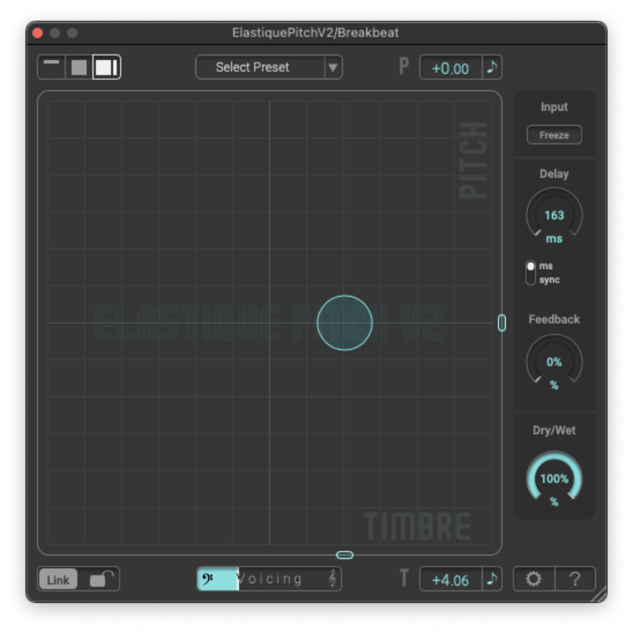
Task: Open the Select Preset dropdown arrow
Action: (333, 68)
